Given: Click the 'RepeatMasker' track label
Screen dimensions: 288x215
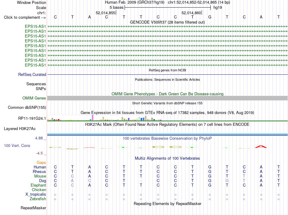Looking at the screenshot, I should coord(33,208).
